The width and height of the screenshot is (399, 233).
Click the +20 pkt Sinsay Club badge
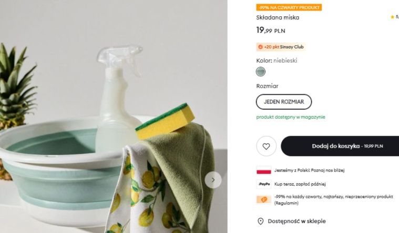coord(281,47)
